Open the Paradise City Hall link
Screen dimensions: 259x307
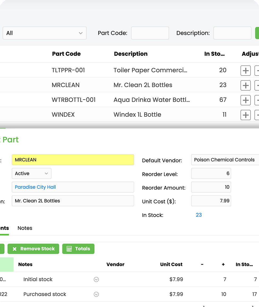click(x=35, y=187)
